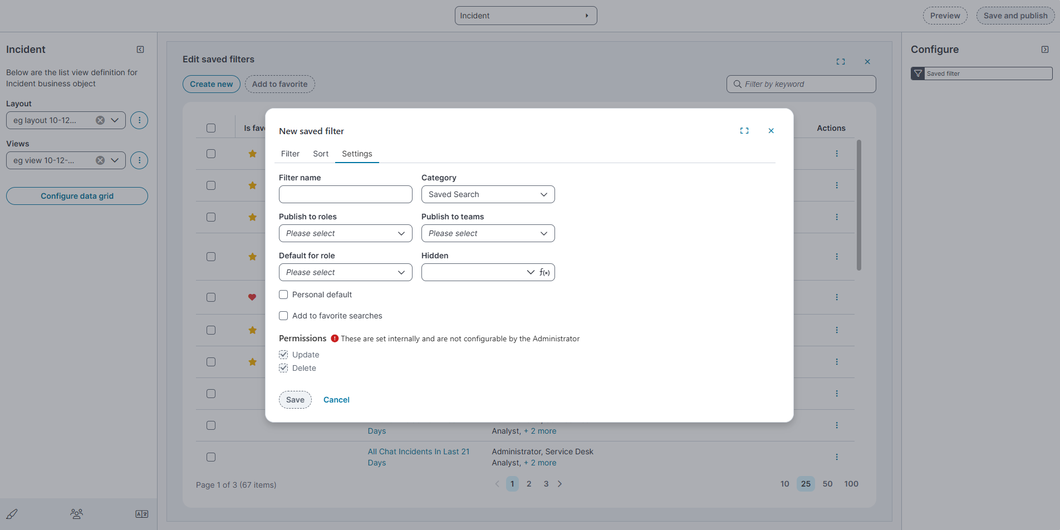Type in the Filter name field
Viewport: 1060px width, 530px height.
point(345,194)
